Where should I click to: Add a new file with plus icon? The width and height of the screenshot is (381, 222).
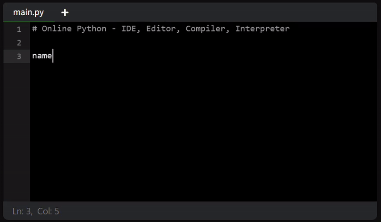(65, 12)
